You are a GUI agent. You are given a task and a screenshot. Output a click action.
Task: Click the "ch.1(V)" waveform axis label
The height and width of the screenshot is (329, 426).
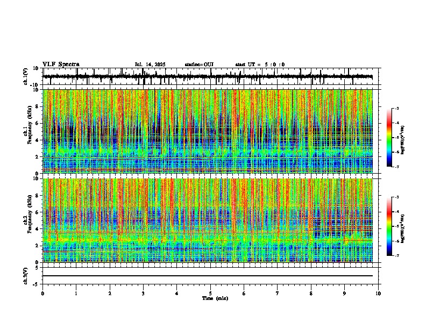point(26,76)
